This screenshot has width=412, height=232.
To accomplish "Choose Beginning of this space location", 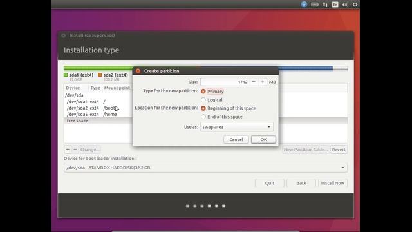I will point(203,108).
